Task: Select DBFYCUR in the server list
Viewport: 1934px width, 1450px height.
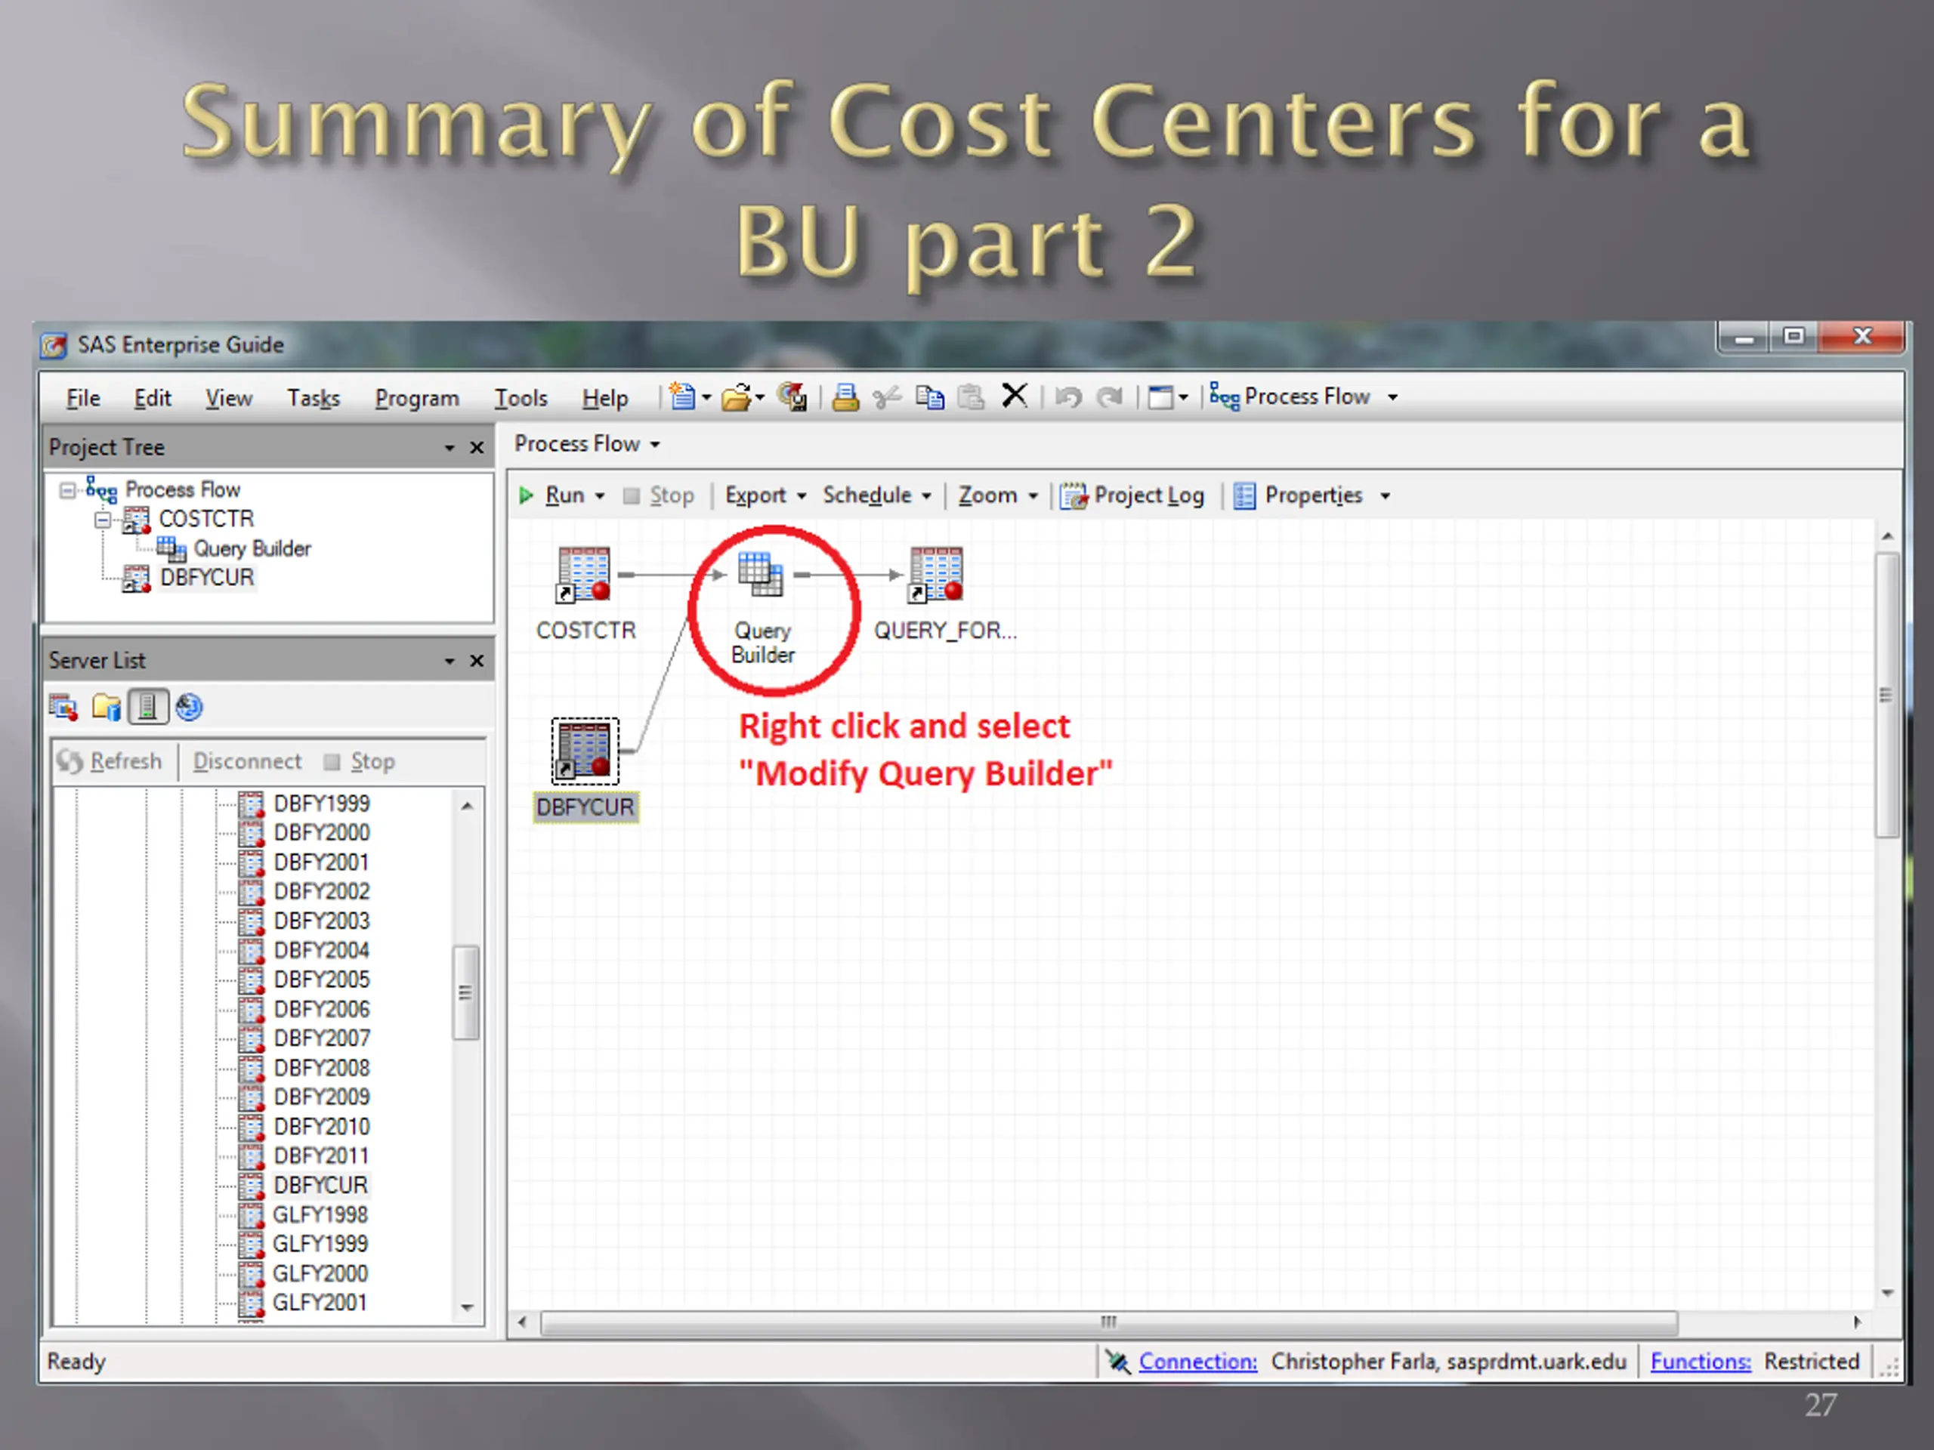Action: click(321, 1185)
